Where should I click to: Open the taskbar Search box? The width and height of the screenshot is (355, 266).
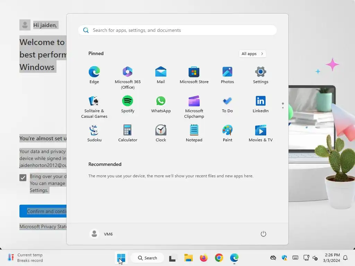click(147, 258)
